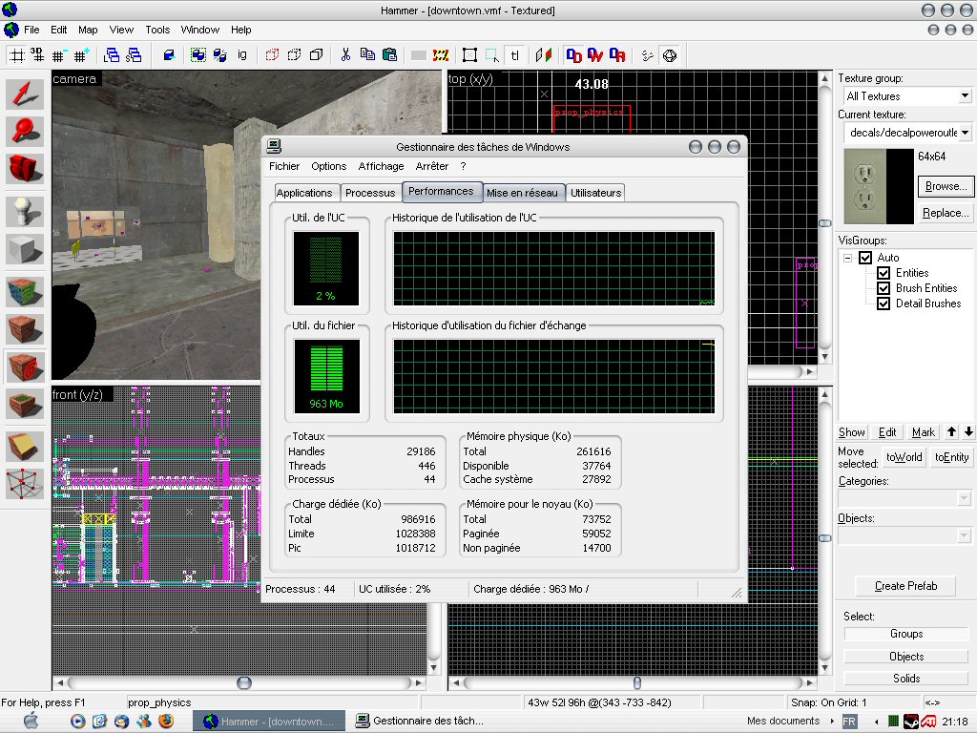Screen dimensions: 977x733
Task: Switch to the Applications tab
Action: 304,193
